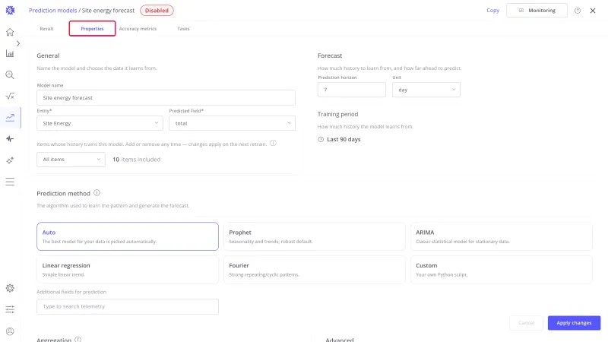Switch to the Properties tab

coord(92,29)
